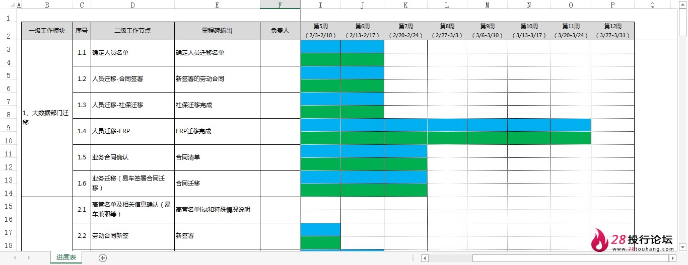
Task: Select highlighted column F header
Action: coord(280,5)
